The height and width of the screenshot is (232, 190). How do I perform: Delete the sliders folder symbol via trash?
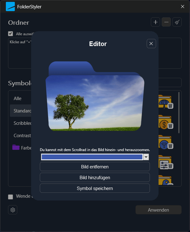tap(170, 166)
